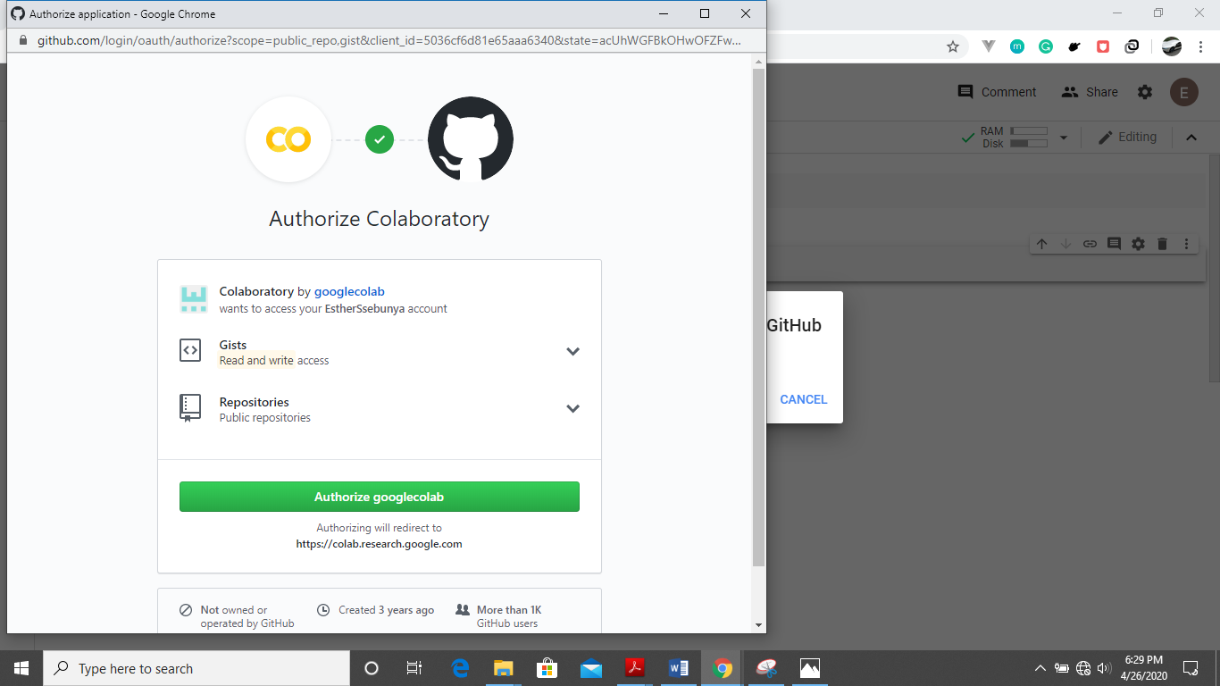The image size is (1220, 686).
Task: Click the popup page vertical scrollbar
Action: (x=758, y=317)
